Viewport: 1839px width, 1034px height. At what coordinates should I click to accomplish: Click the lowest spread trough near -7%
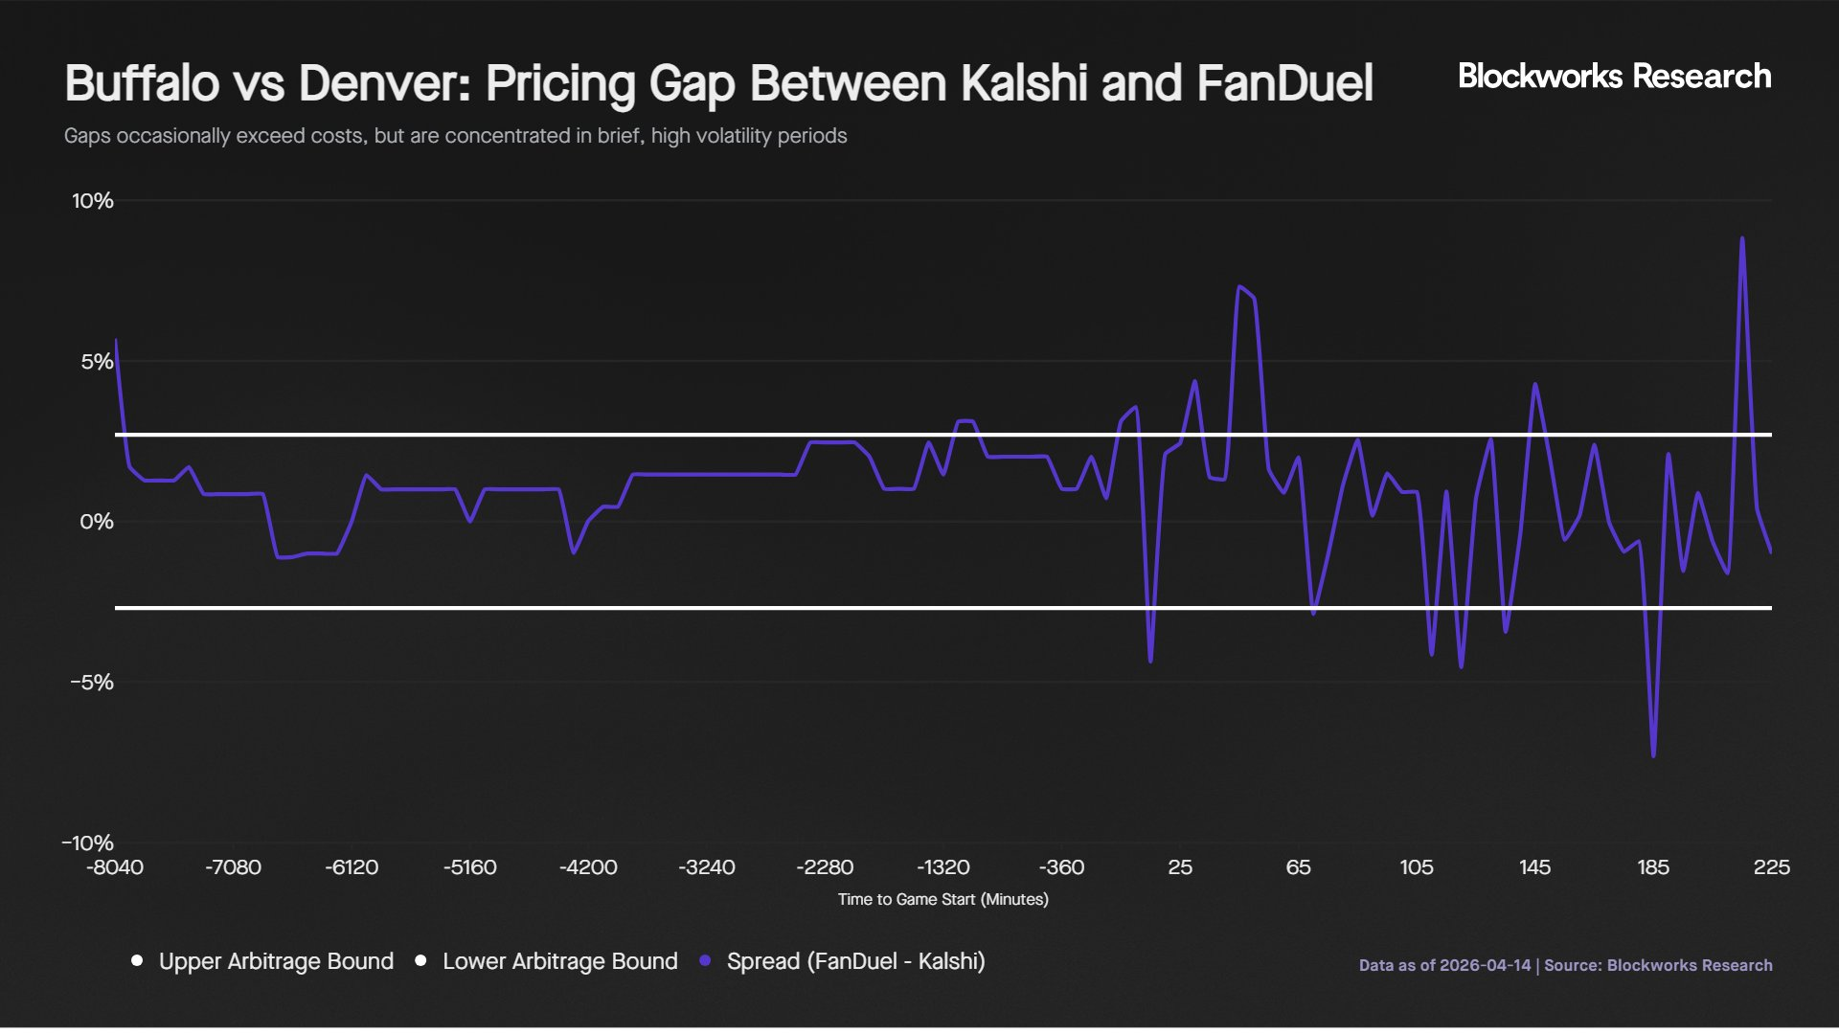[x=1653, y=755]
